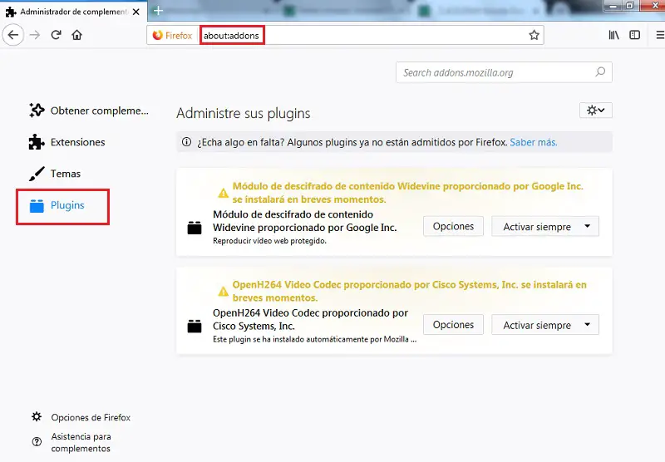Click 'Este plugin se ha instalado' description
The height and width of the screenshot is (462, 665).
click(x=315, y=339)
